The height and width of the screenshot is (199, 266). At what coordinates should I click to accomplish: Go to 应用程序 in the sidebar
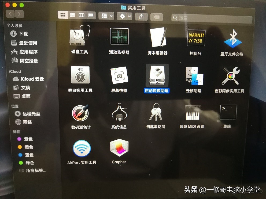tap(28, 52)
